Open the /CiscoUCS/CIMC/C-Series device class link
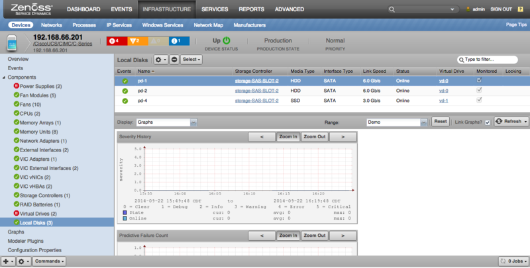Viewport: 530px width, 268px height. [62, 44]
